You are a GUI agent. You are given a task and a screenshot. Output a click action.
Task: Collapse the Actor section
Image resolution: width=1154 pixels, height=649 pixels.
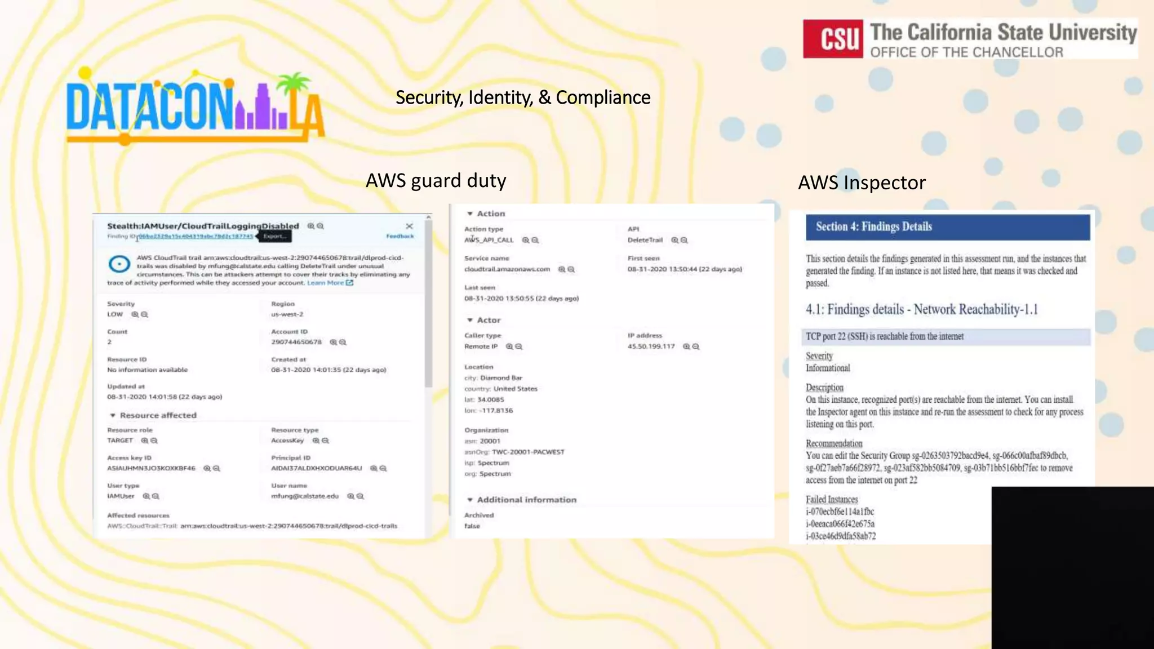point(470,320)
